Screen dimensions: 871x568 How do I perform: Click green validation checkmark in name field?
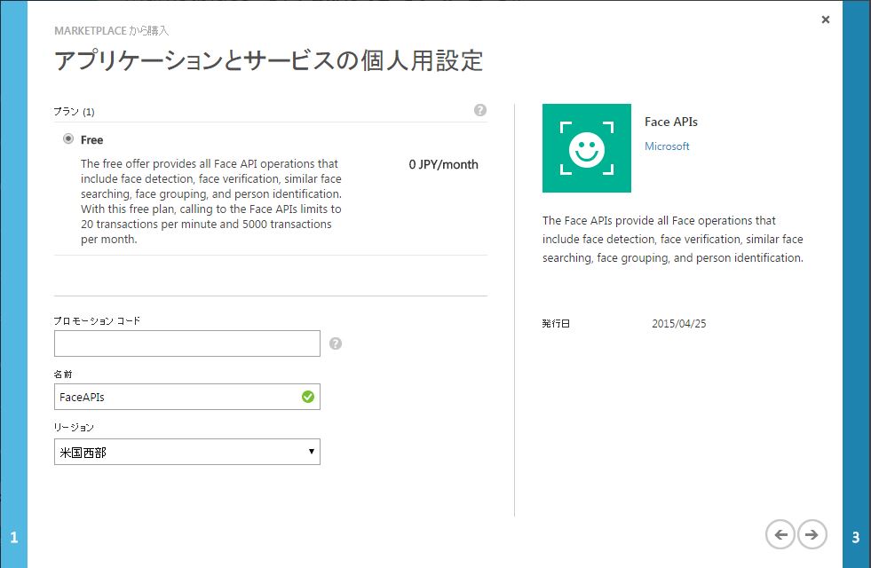click(x=308, y=397)
